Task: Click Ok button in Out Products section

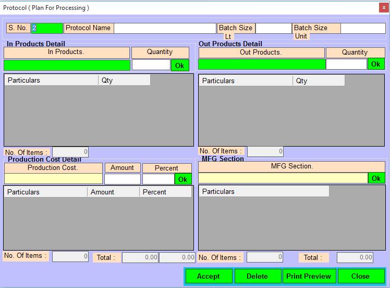Action: [x=376, y=64]
